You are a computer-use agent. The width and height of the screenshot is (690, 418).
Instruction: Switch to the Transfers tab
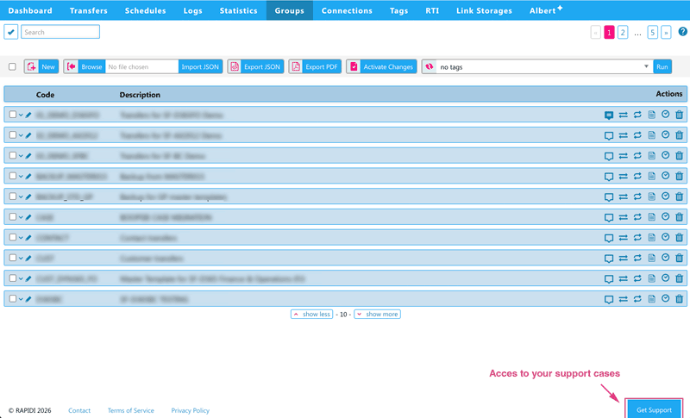click(x=89, y=11)
